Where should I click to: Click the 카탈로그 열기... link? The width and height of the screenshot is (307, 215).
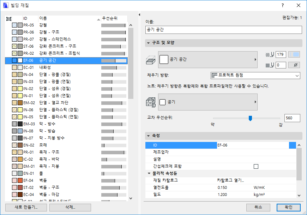pyautogui.click(x=230, y=180)
